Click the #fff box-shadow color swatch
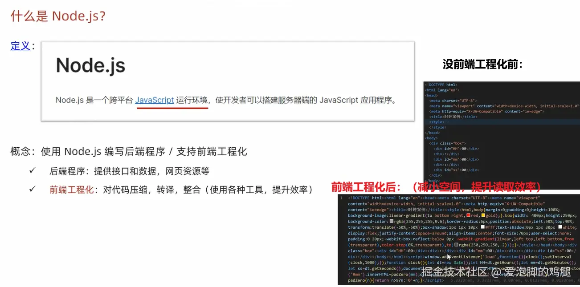The image size is (580, 287). 483,227
